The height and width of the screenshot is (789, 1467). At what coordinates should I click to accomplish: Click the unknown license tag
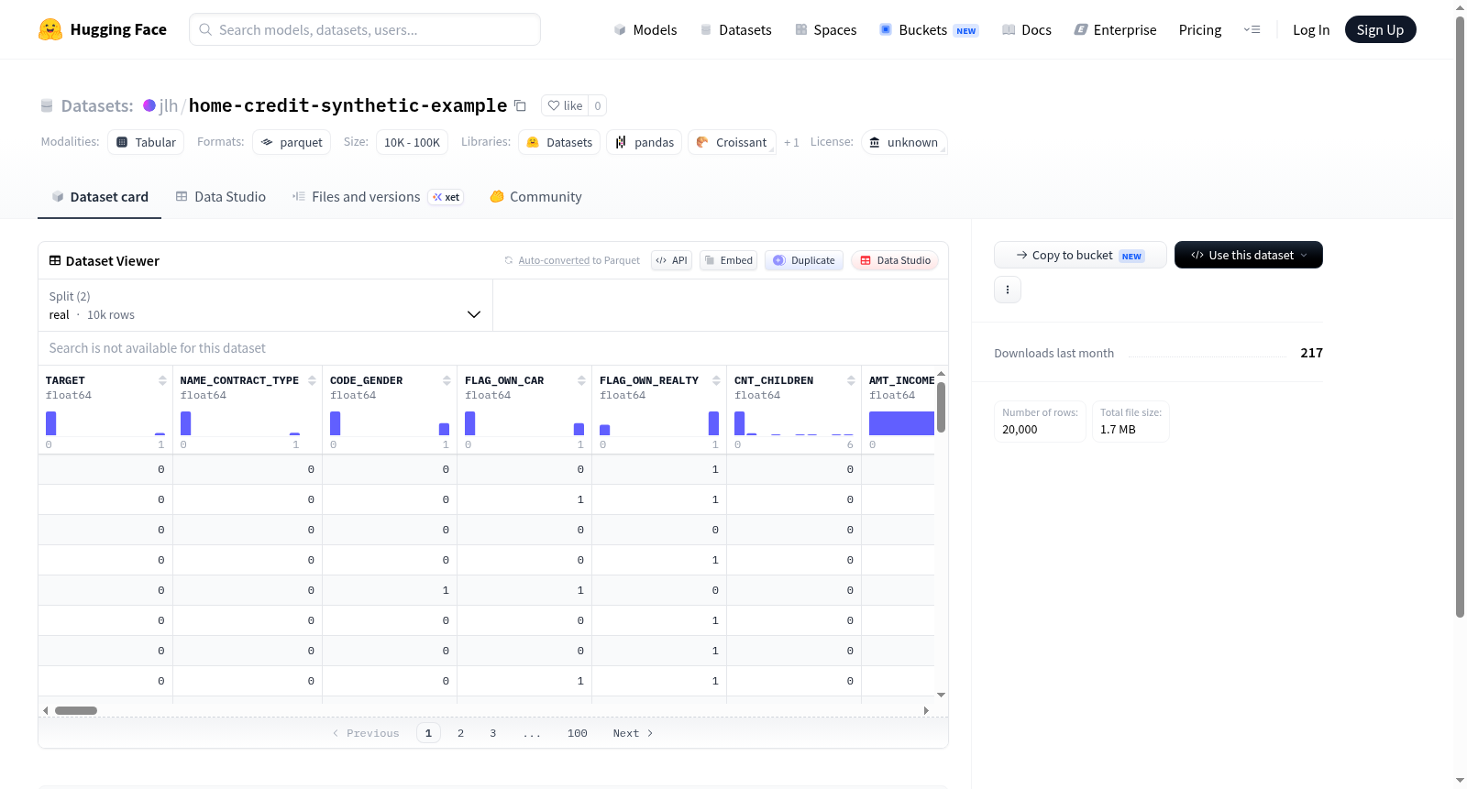(904, 142)
